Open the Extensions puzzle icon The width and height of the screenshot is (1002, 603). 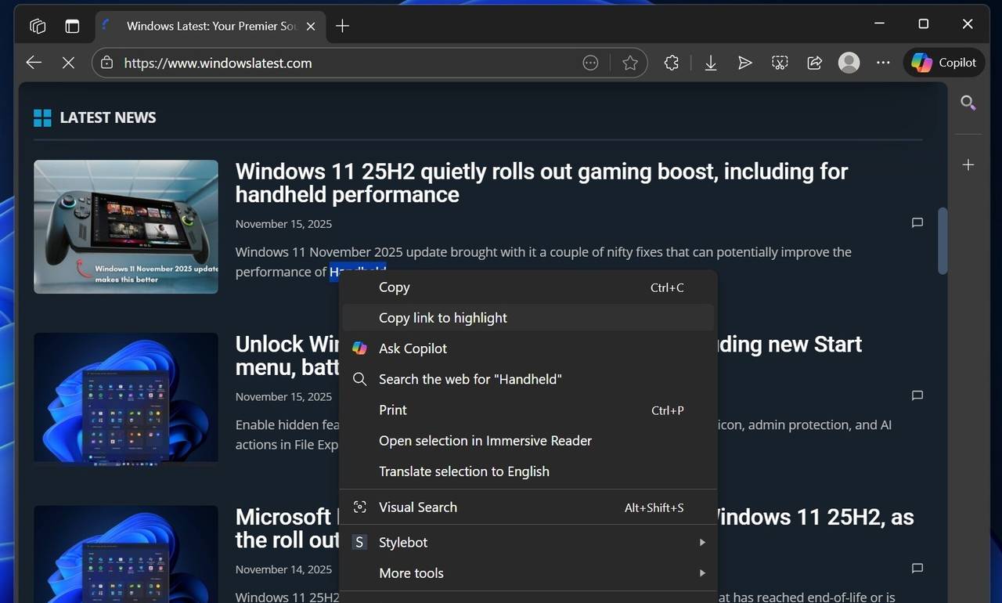pyautogui.click(x=671, y=63)
